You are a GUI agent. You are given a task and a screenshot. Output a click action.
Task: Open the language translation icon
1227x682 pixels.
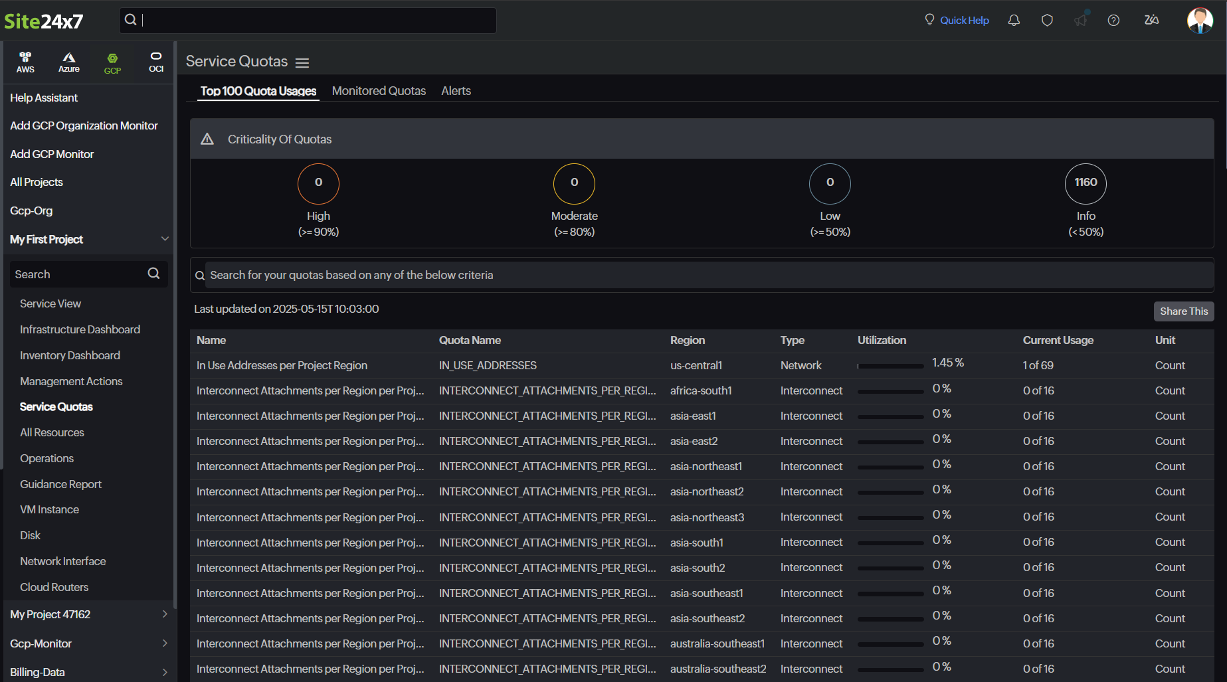(x=1151, y=21)
